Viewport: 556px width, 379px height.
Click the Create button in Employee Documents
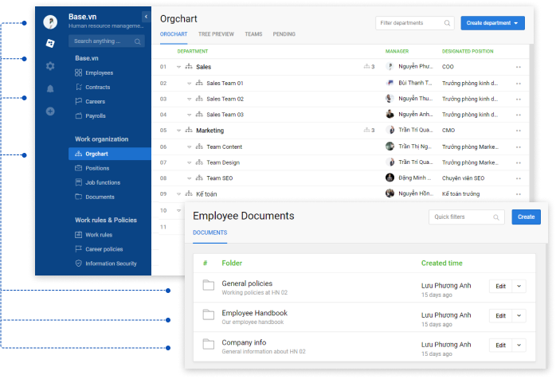(x=526, y=217)
